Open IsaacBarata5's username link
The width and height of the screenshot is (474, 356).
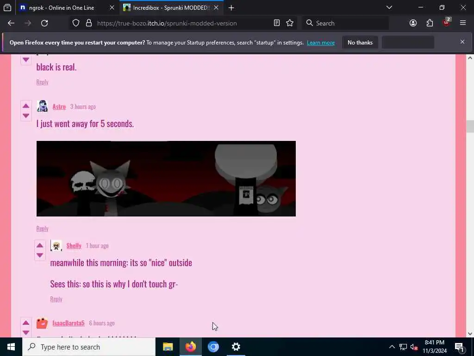click(69, 323)
